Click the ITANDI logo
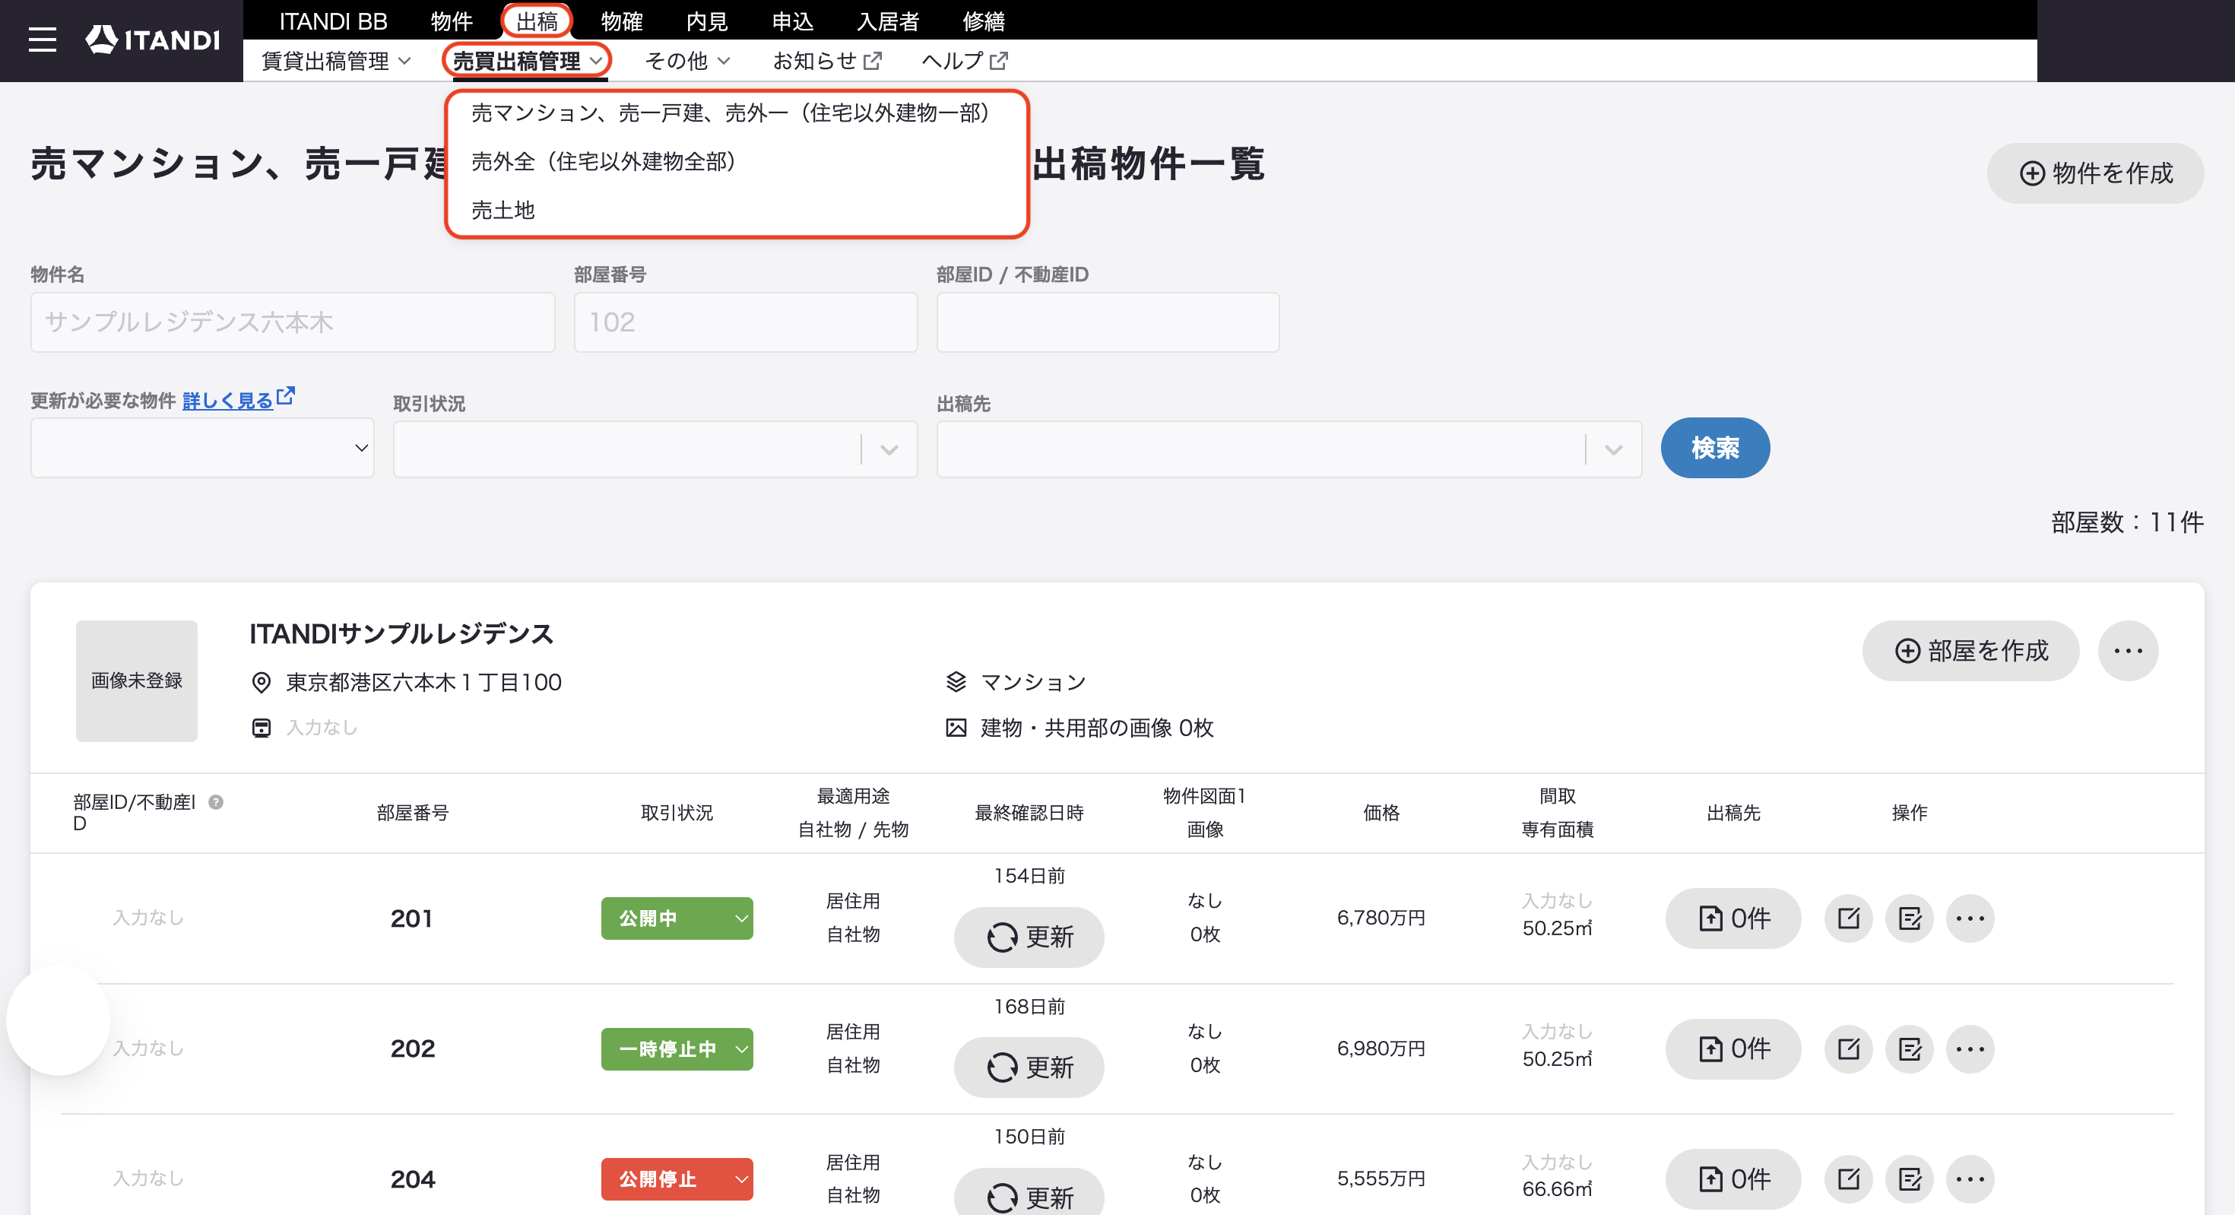2235x1215 pixels. pos(153,40)
